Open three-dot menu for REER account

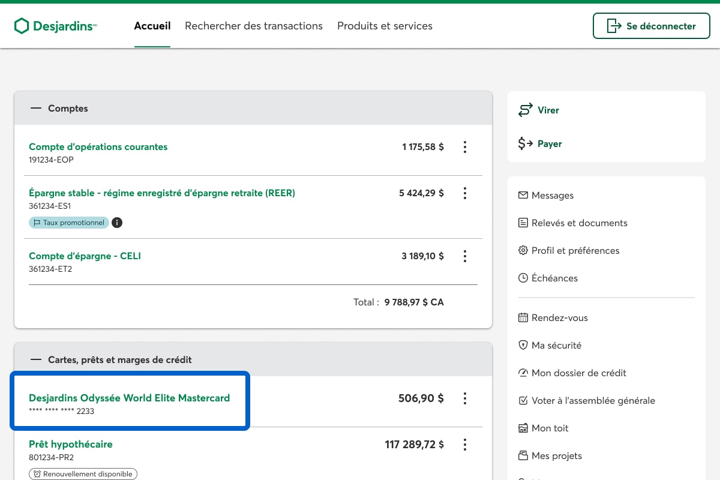pyautogui.click(x=464, y=193)
